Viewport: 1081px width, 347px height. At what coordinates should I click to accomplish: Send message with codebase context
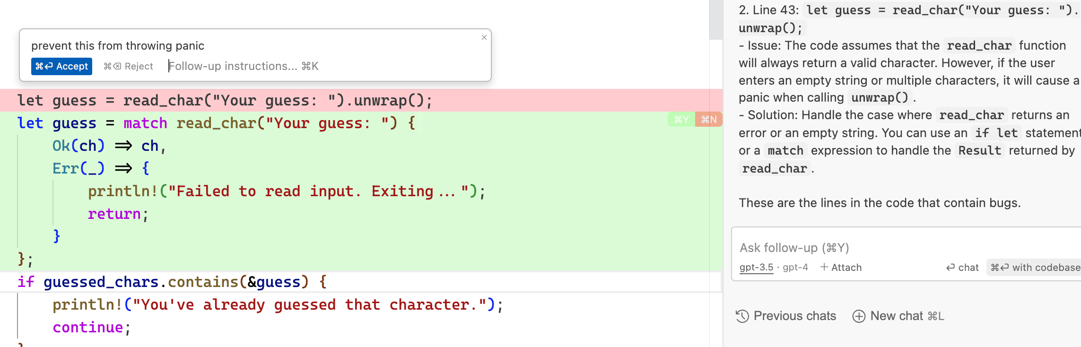click(x=1035, y=268)
